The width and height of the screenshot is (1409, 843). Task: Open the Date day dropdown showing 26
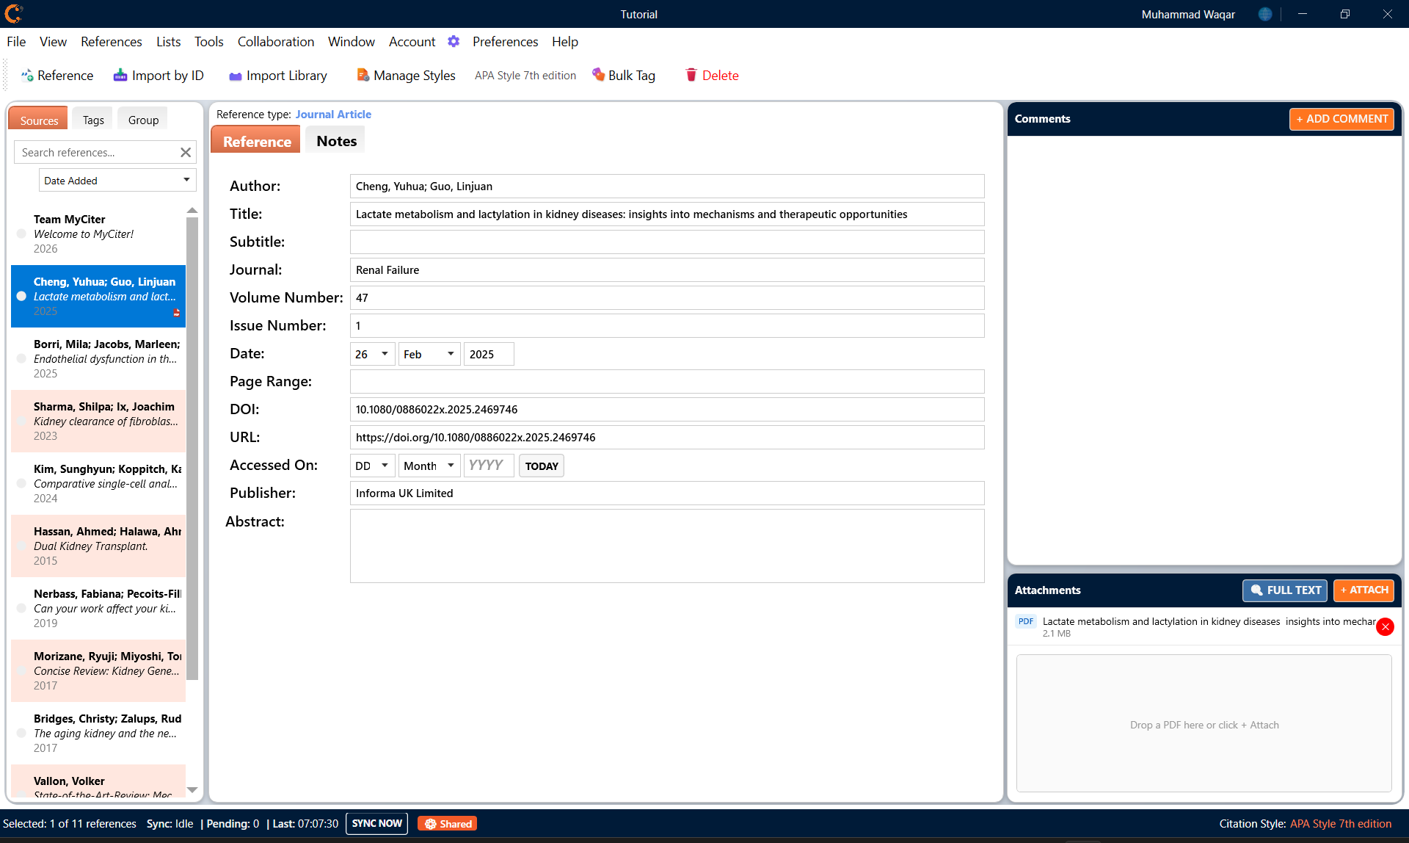[x=373, y=354]
